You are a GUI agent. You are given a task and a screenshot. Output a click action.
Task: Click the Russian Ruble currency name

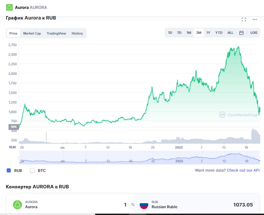(x=164, y=207)
